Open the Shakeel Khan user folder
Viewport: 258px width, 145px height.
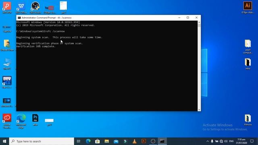tap(7, 45)
